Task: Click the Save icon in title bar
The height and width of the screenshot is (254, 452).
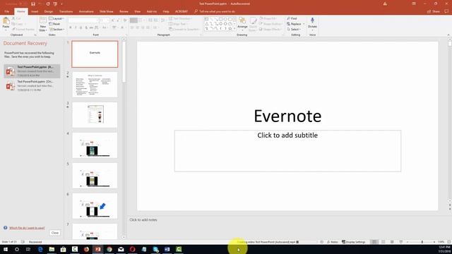Action: point(33,4)
